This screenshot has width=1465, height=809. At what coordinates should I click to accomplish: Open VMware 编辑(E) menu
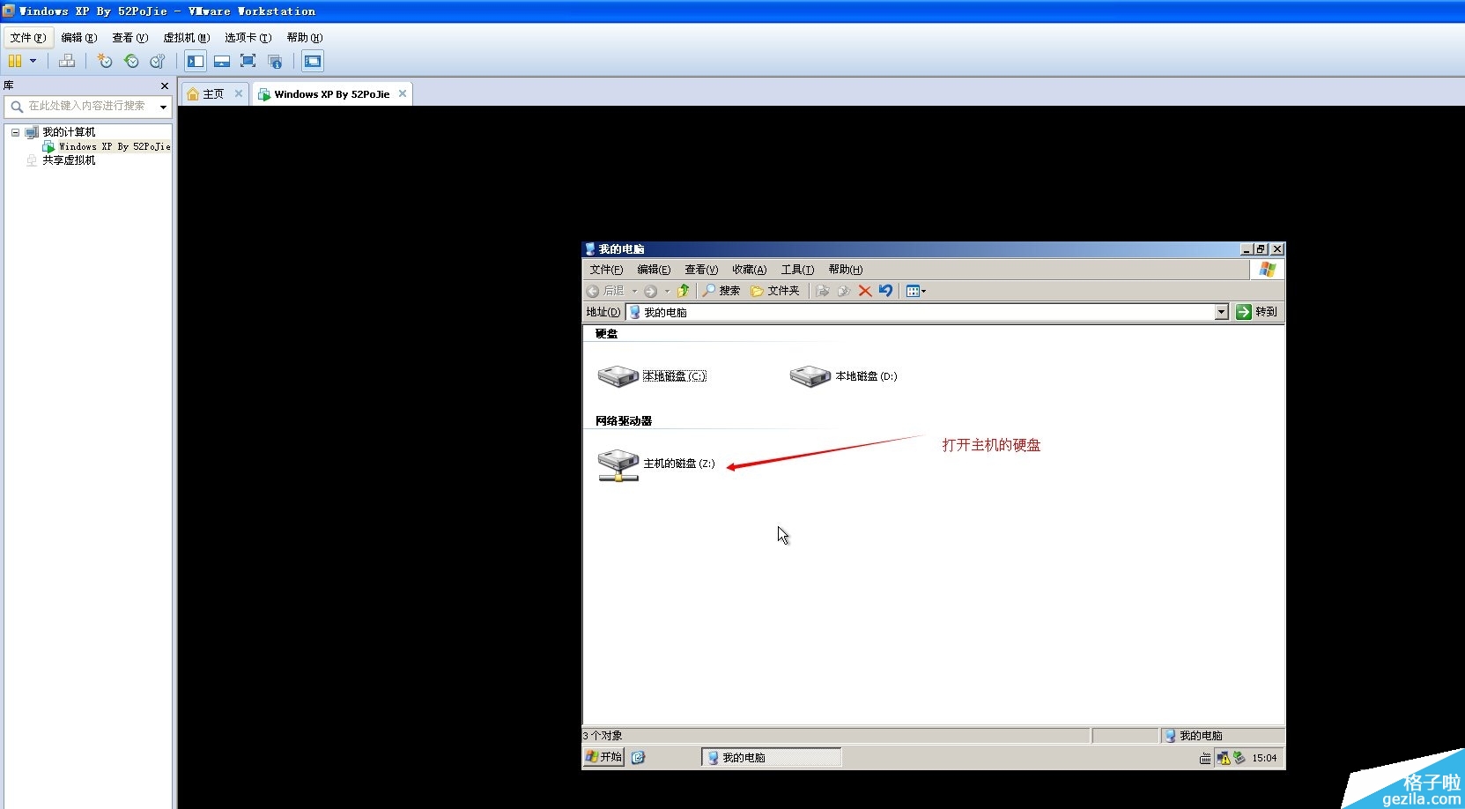[x=79, y=38]
